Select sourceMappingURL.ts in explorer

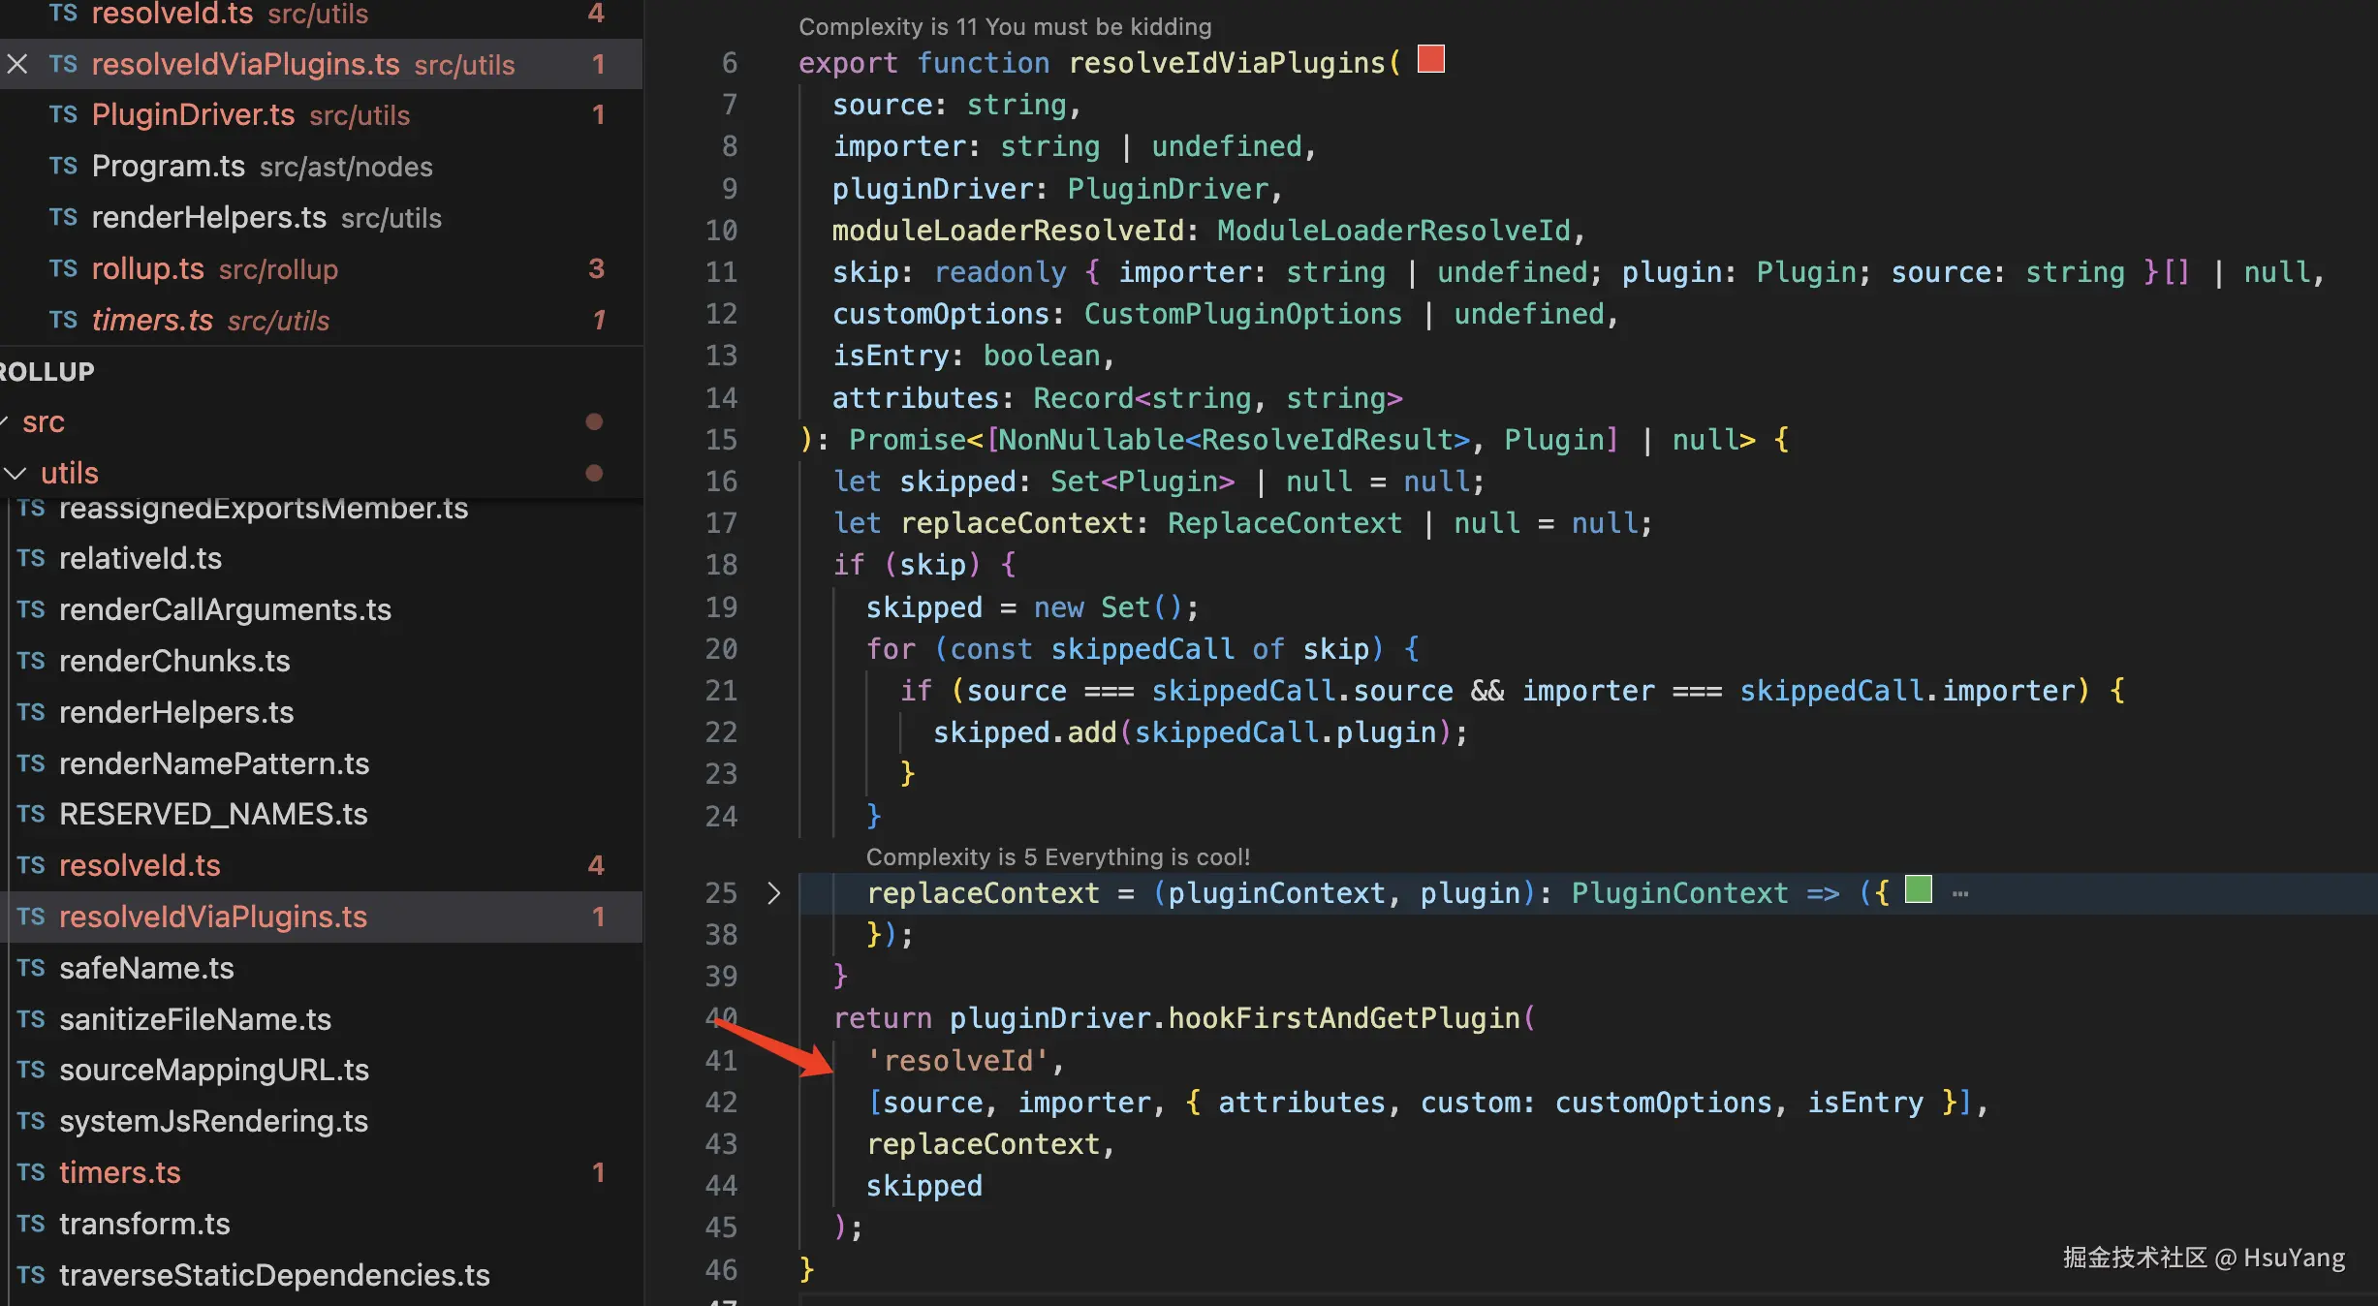click(x=213, y=1070)
